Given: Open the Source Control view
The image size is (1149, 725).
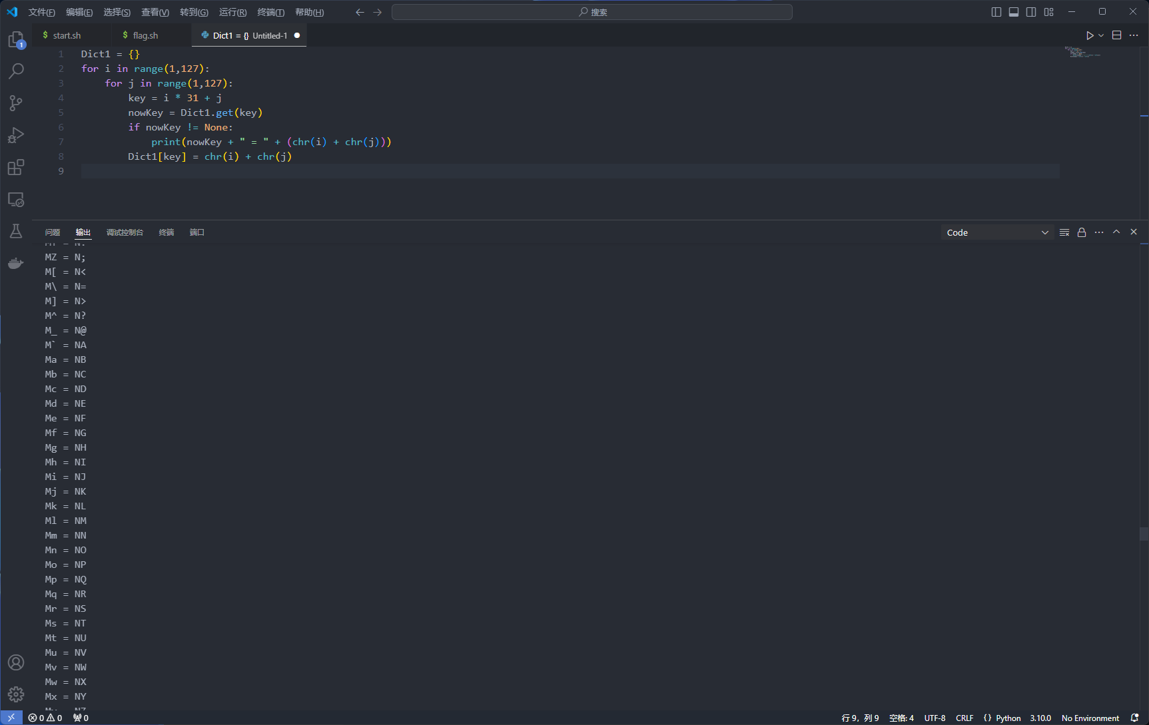Looking at the screenshot, I should 16,103.
